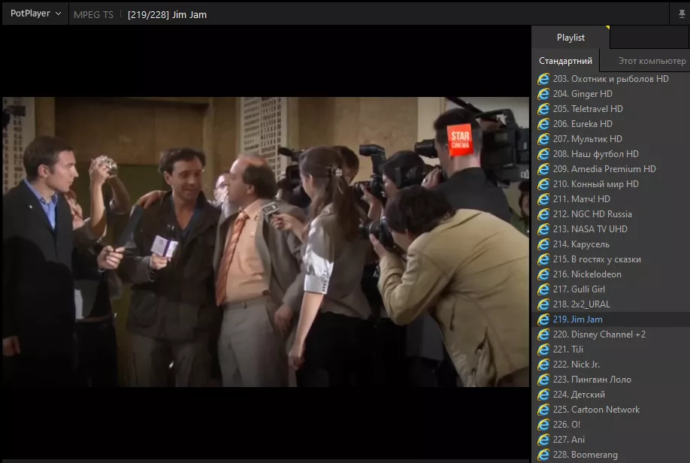Screen dimensions: 690x463
Task: Click the icon beside 204. Ginger HD
Action: [x=543, y=94]
